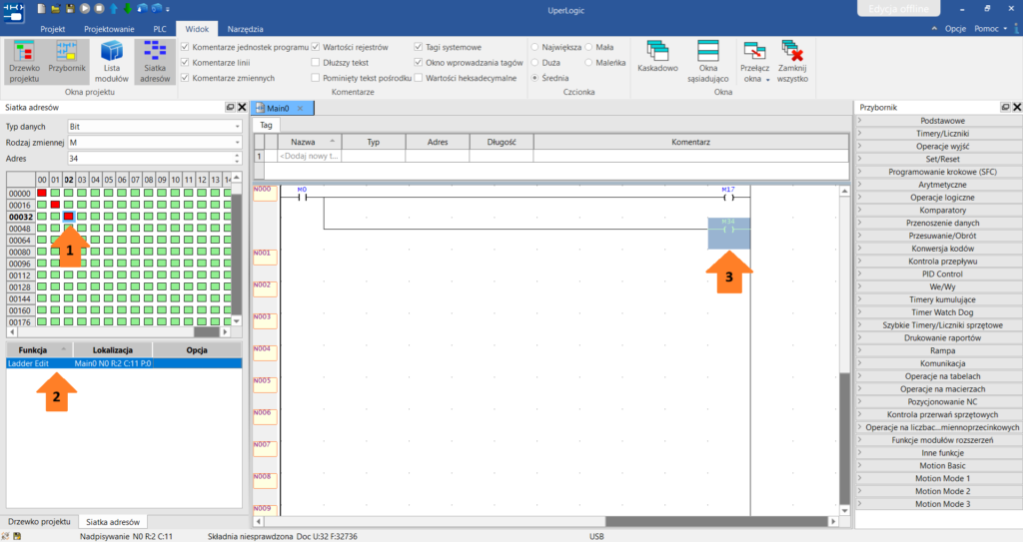Select Duża font size radio
The height and width of the screenshot is (542, 1023).
point(535,63)
